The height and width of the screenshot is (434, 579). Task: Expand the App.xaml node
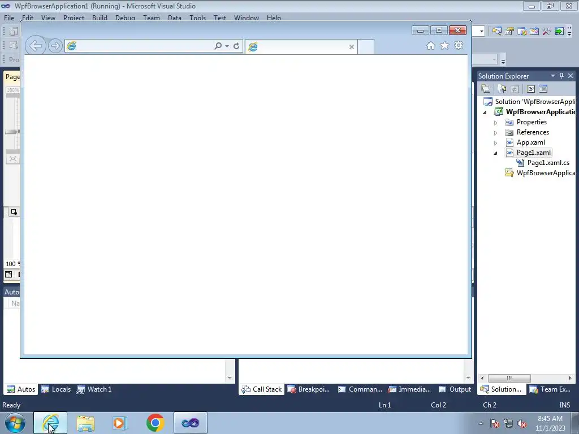point(496,143)
